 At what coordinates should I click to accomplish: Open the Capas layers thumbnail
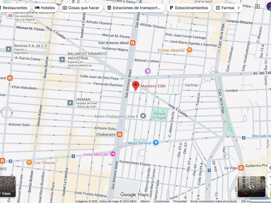(x=8, y=187)
